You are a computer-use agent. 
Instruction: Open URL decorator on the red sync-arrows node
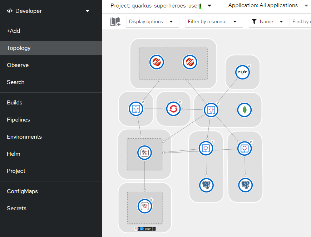180,102
